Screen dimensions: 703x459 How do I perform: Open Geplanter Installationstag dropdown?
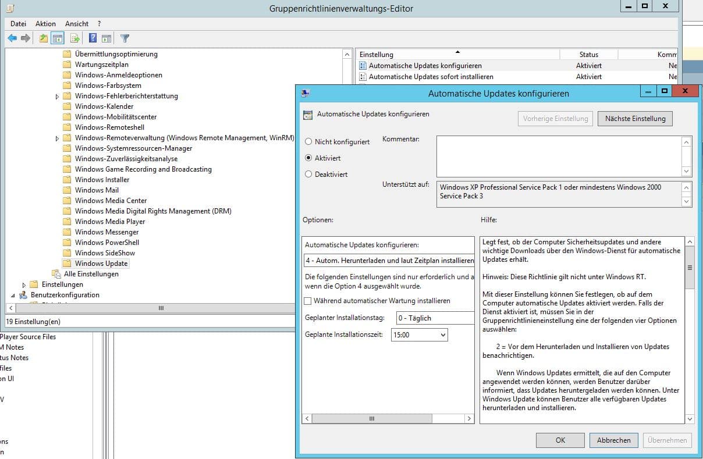[x=435, y=318]
